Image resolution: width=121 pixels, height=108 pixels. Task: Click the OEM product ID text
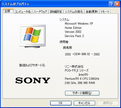point(82,54)
